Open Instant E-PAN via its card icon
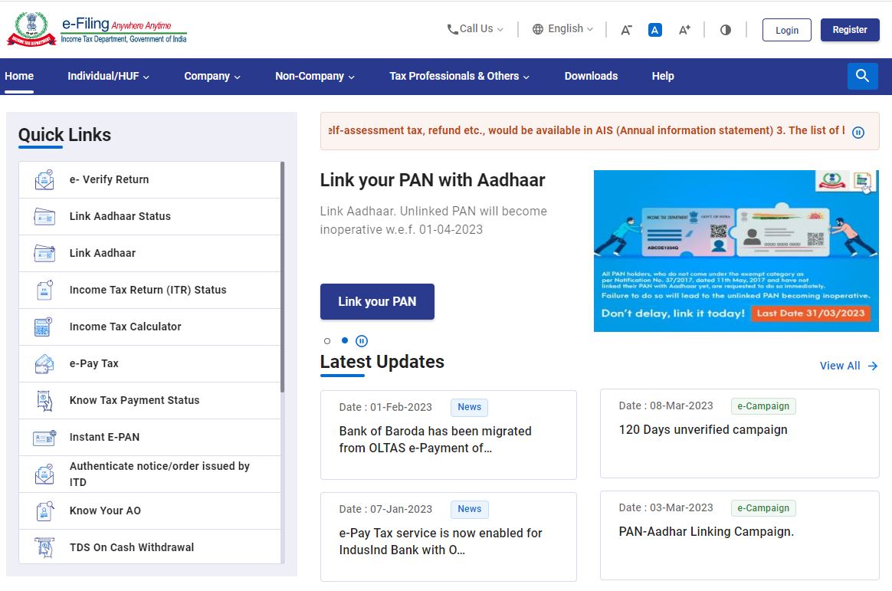892x591 pixels. [x=44, y=437]
